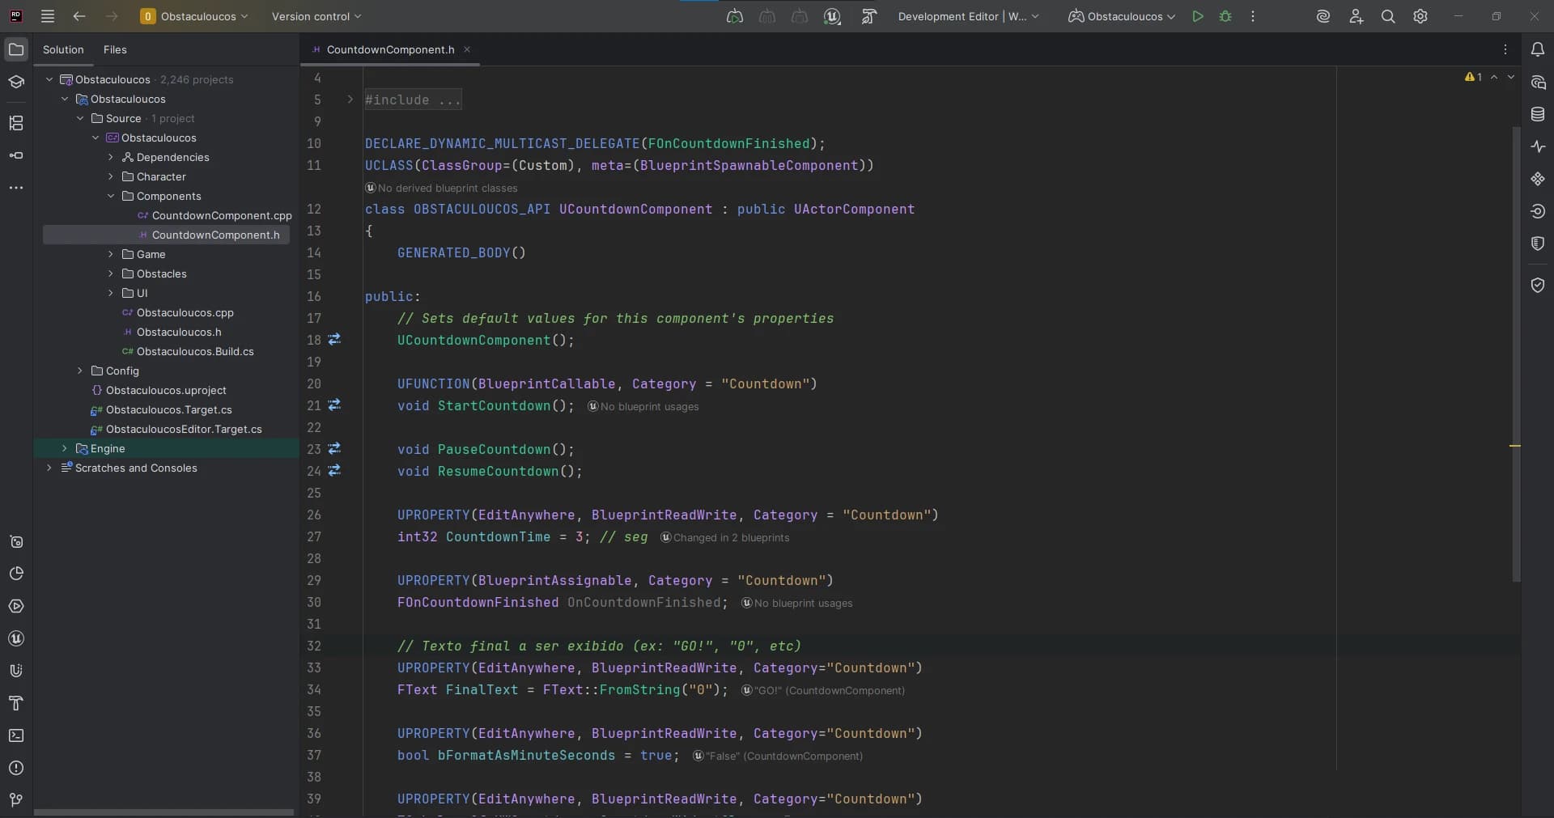
Task: Open the Terminal tool window
Action: point(15,735)
